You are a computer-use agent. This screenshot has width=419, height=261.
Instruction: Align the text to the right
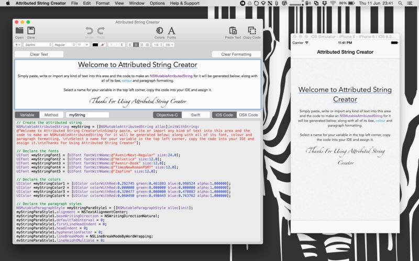(x=141, y=45)
